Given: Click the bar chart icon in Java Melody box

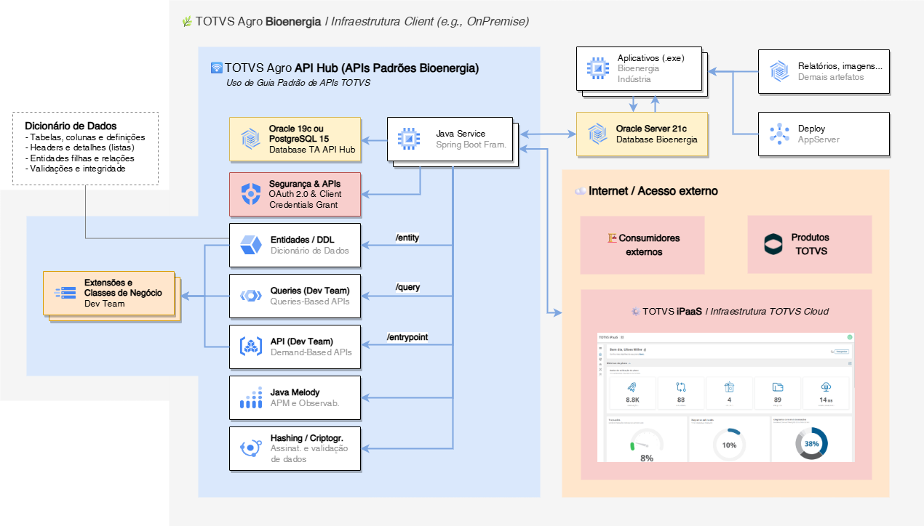Looking at the screenshot, I should [251, 397].
